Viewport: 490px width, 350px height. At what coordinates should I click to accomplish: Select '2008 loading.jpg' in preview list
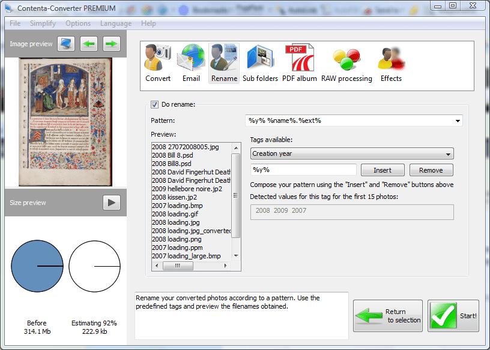click(175, 222)
